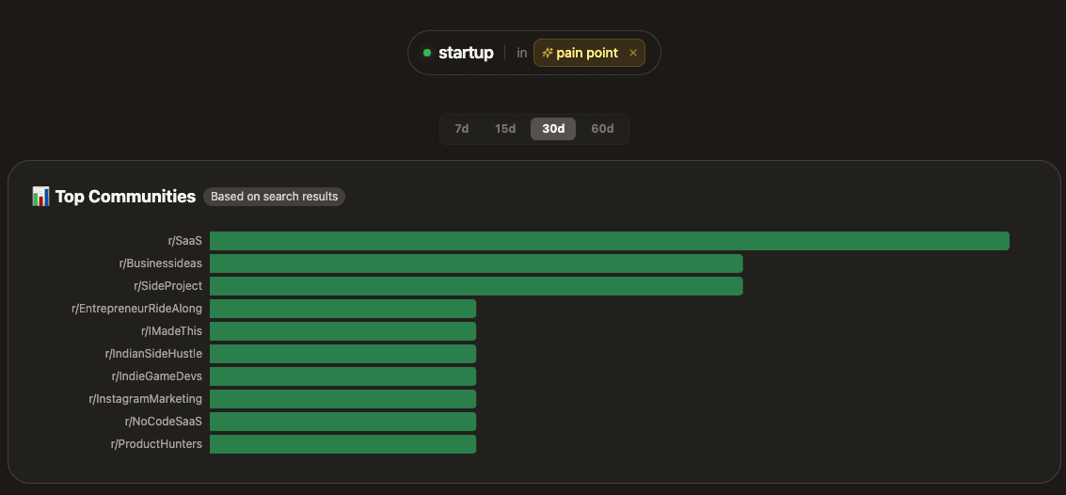Viewport: 1066px width, 495px height.
Task: Click the r/SaaS chart bar
Action: [609, 241]
